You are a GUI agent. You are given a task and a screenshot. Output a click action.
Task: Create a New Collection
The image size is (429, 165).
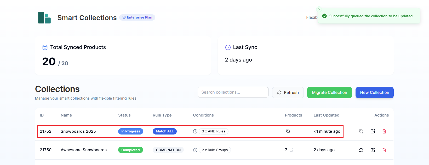point(374,93)
